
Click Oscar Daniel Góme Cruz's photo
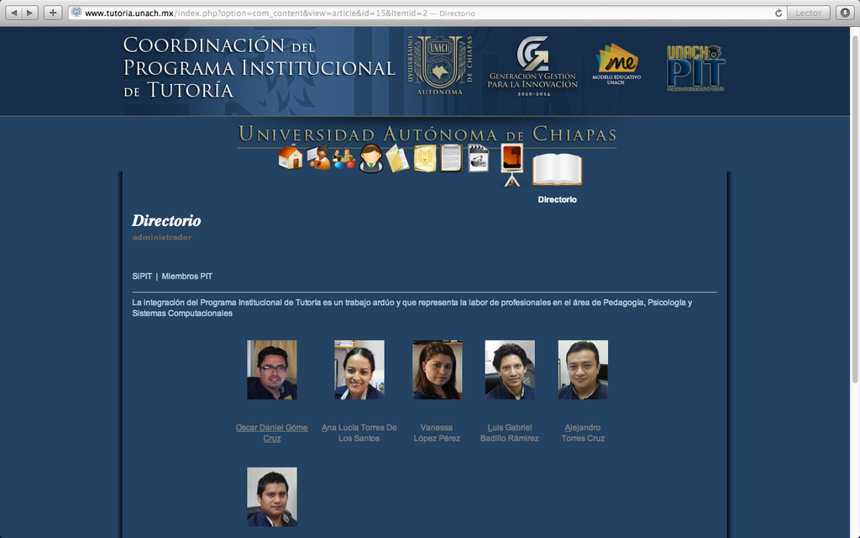pos(272,370)
